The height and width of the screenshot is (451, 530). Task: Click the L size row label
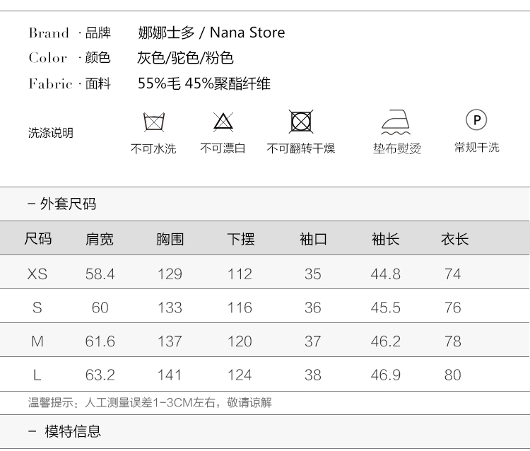37,375
